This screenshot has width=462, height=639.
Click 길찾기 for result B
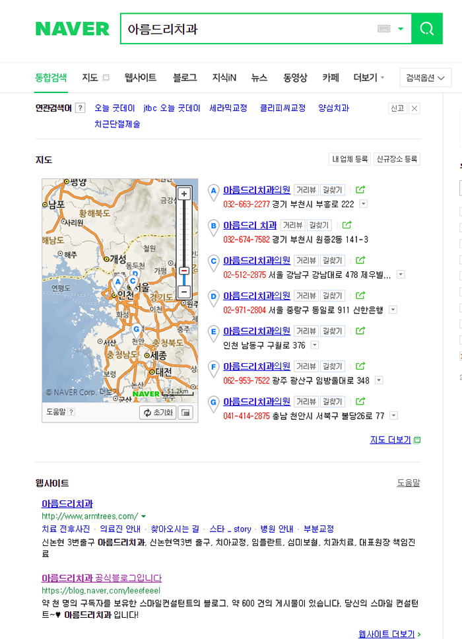coord(319,225)
